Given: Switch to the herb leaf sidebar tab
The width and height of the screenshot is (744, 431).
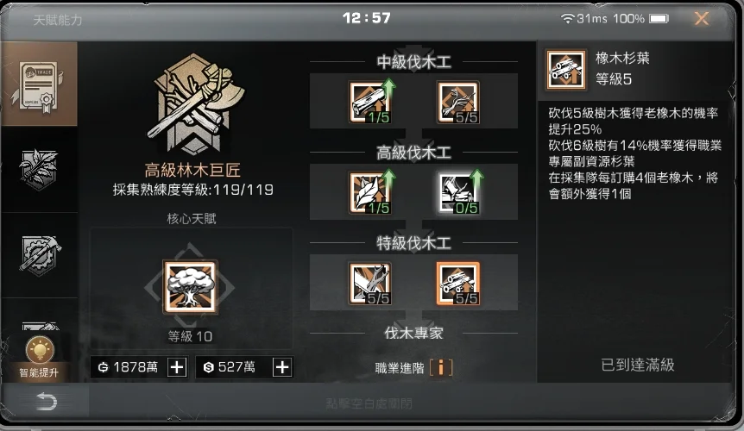Looking at the screenshot, I should [x=39, y=169].
